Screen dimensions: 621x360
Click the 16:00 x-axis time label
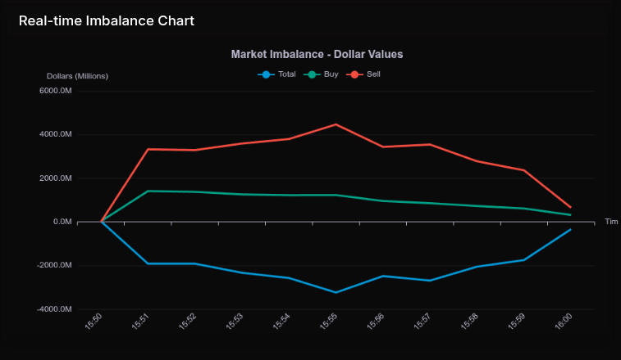(x=563, y=323)
